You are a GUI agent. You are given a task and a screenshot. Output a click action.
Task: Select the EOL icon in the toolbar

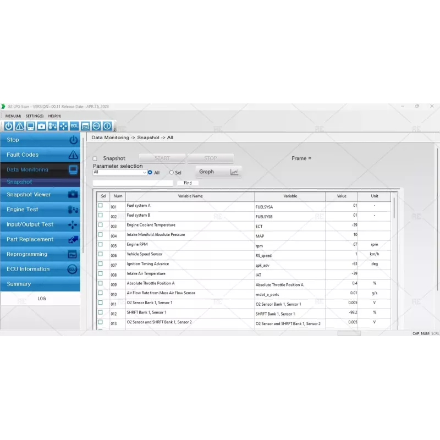point(74,126)
